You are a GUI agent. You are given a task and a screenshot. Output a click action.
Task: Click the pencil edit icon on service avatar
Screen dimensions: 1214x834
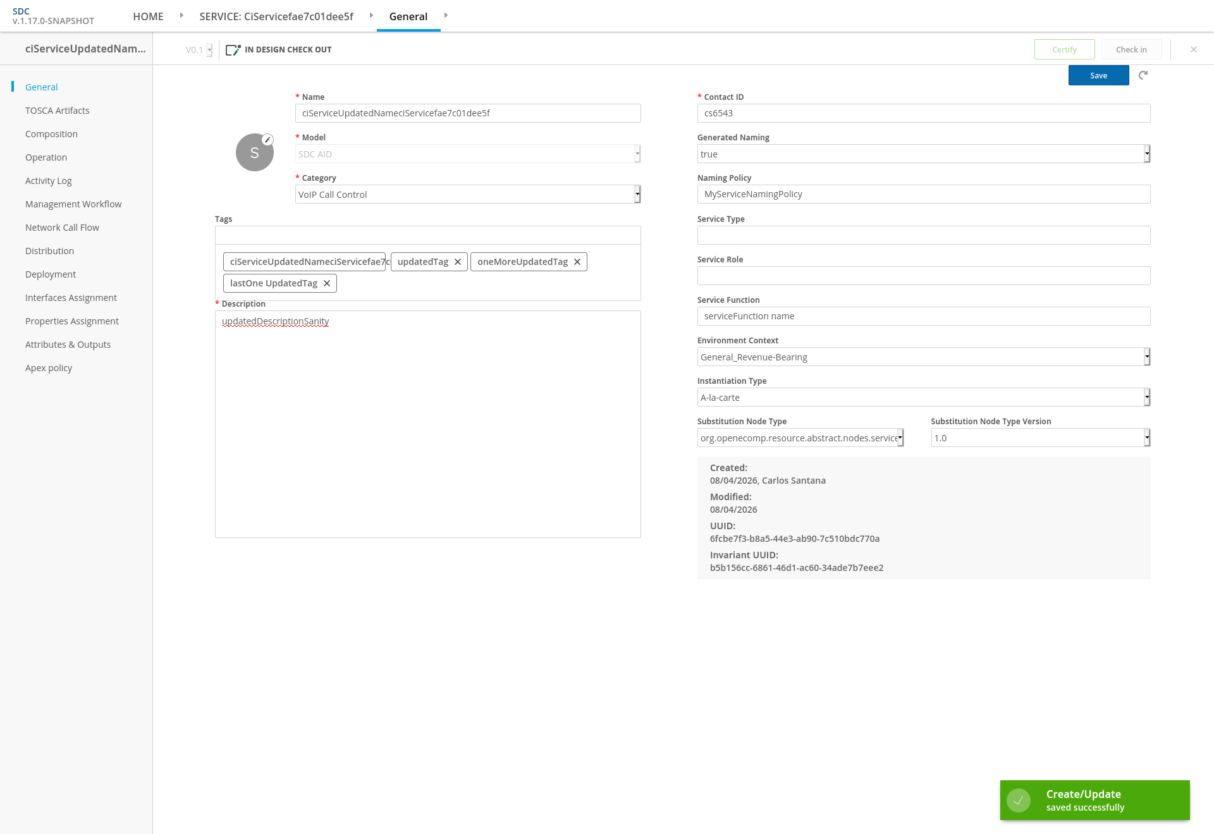click(268, 140)
